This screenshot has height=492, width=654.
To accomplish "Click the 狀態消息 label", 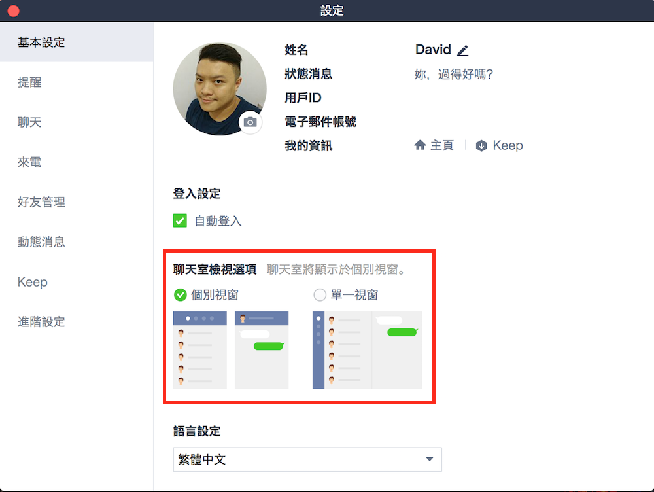I will click(308, 74).
